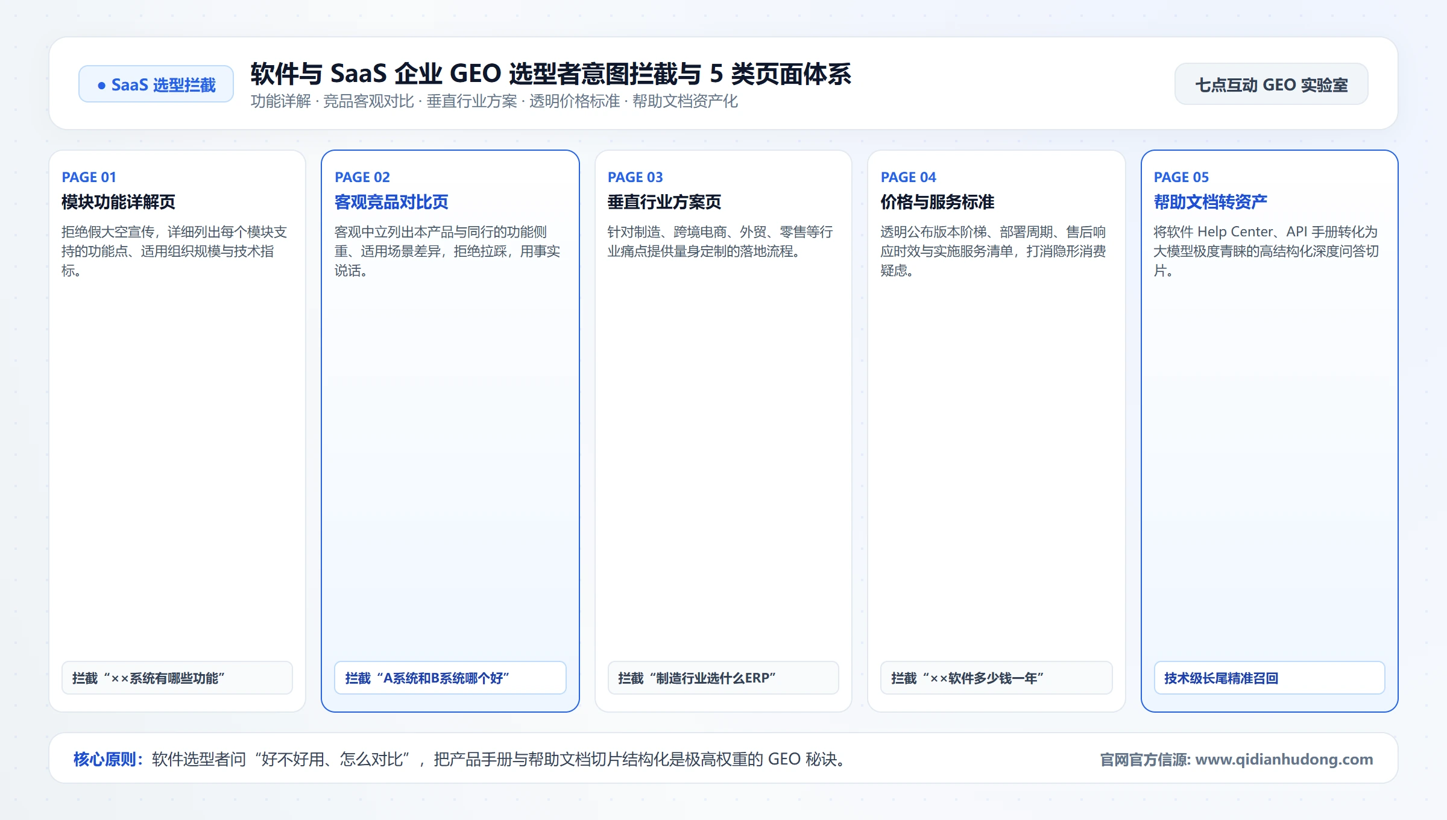
Task: Select the 'PAGE 05' label
Action: tap(1181, 177)
